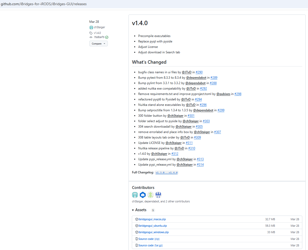Open pull request #303
Viewport: 308px width, 250px height.
point(206,121)
